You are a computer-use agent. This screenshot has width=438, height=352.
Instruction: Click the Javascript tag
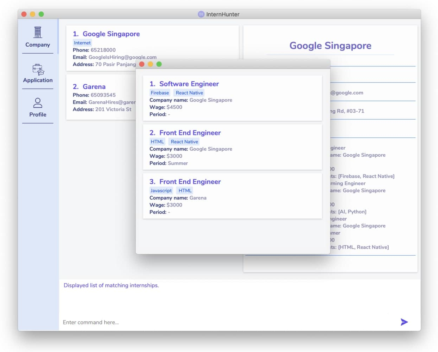pos(161,191)
